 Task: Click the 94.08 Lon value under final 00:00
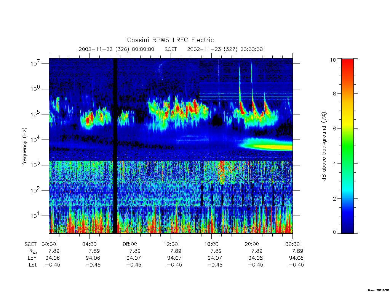(296, 258)
